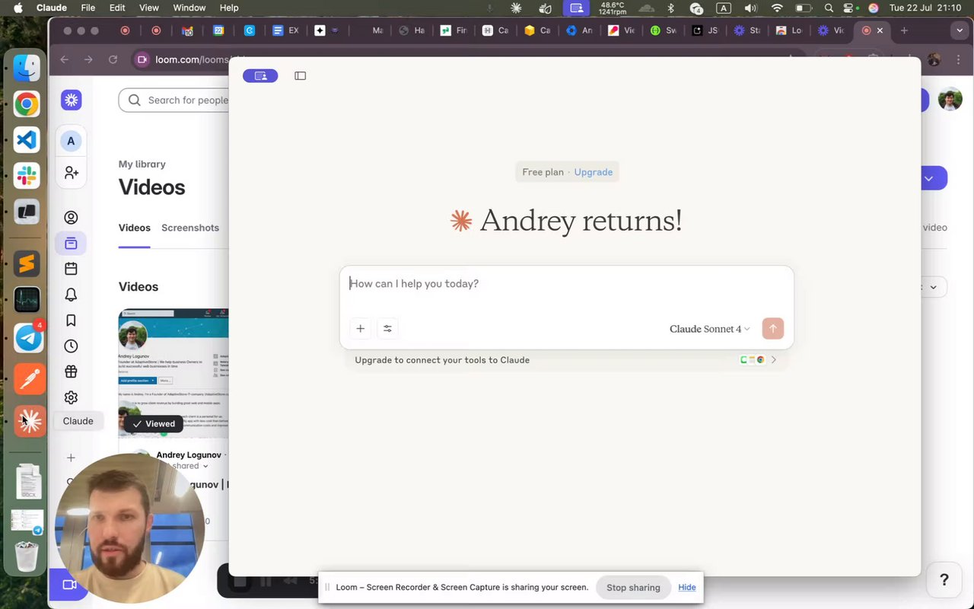The width and height of the screenshot is (974, 609).
Task: Toggle the purple screen-share mode button
Action: (260, 76)
